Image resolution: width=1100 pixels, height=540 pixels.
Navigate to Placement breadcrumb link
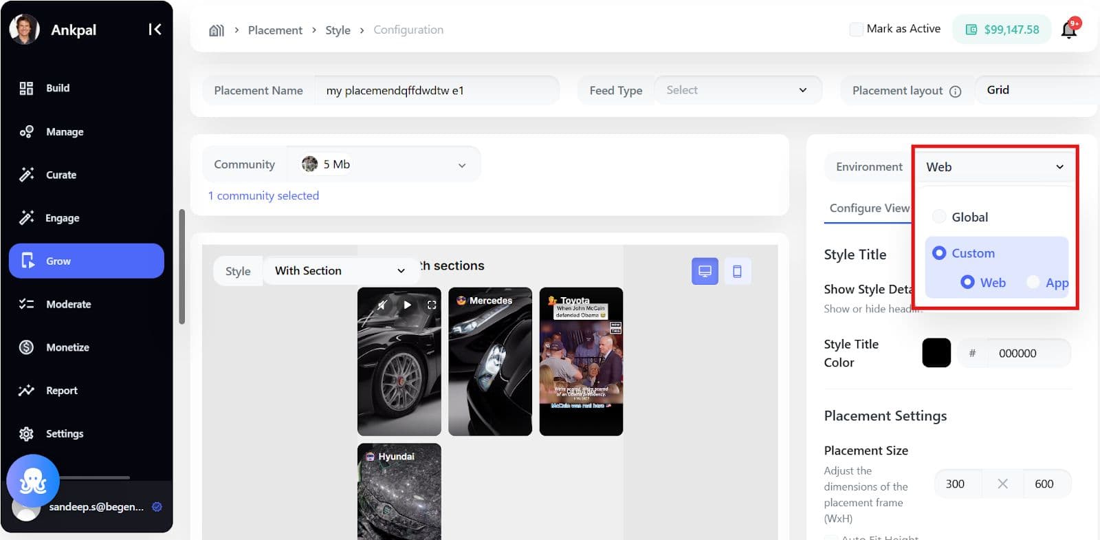pos(275,30)
